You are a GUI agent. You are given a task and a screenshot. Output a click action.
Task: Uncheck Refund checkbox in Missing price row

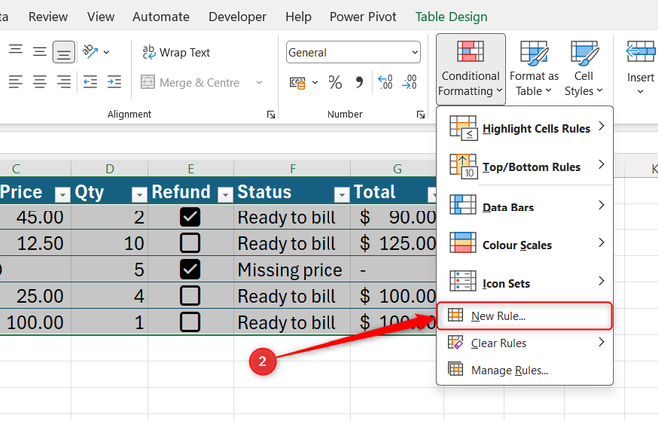pyautogui.click(x=190, y=270)
